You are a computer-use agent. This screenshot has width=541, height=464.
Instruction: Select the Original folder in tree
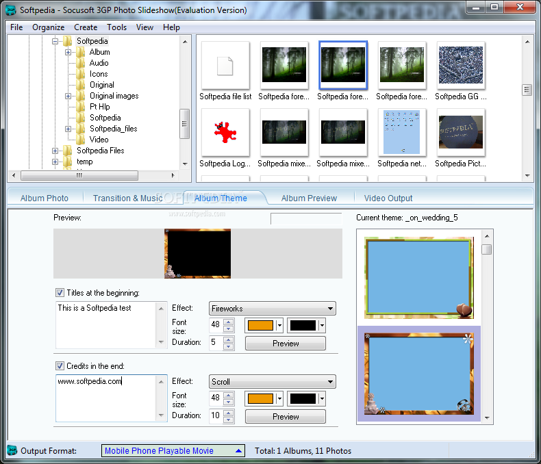click(102, 85)
